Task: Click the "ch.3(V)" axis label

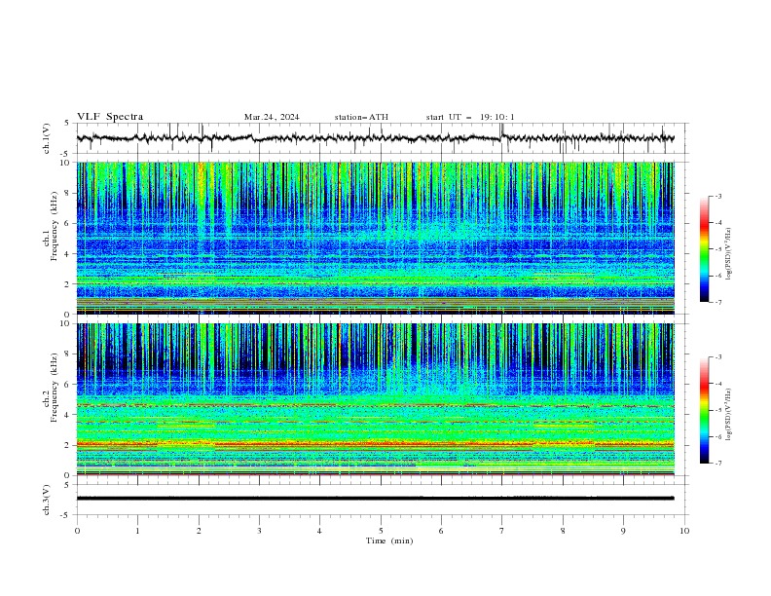Action: point(47,500)
